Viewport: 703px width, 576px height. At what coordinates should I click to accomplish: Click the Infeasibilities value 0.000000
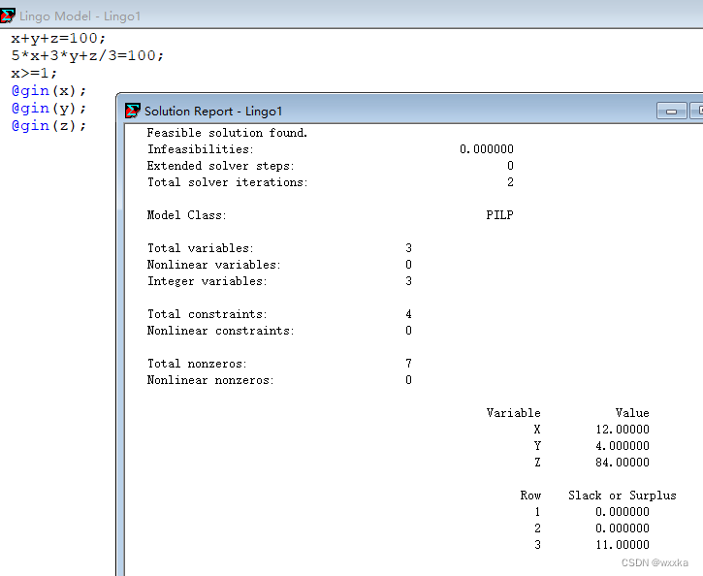[x=487, y=149]
